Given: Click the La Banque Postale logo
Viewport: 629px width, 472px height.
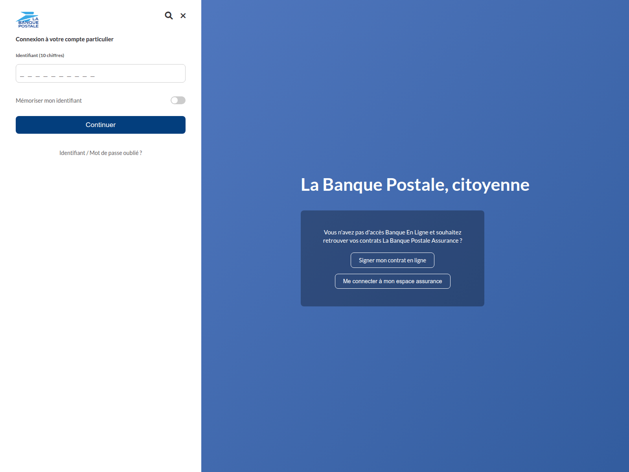Looking at the screenshot, I should pyautogui.click(x=27, y=20).
